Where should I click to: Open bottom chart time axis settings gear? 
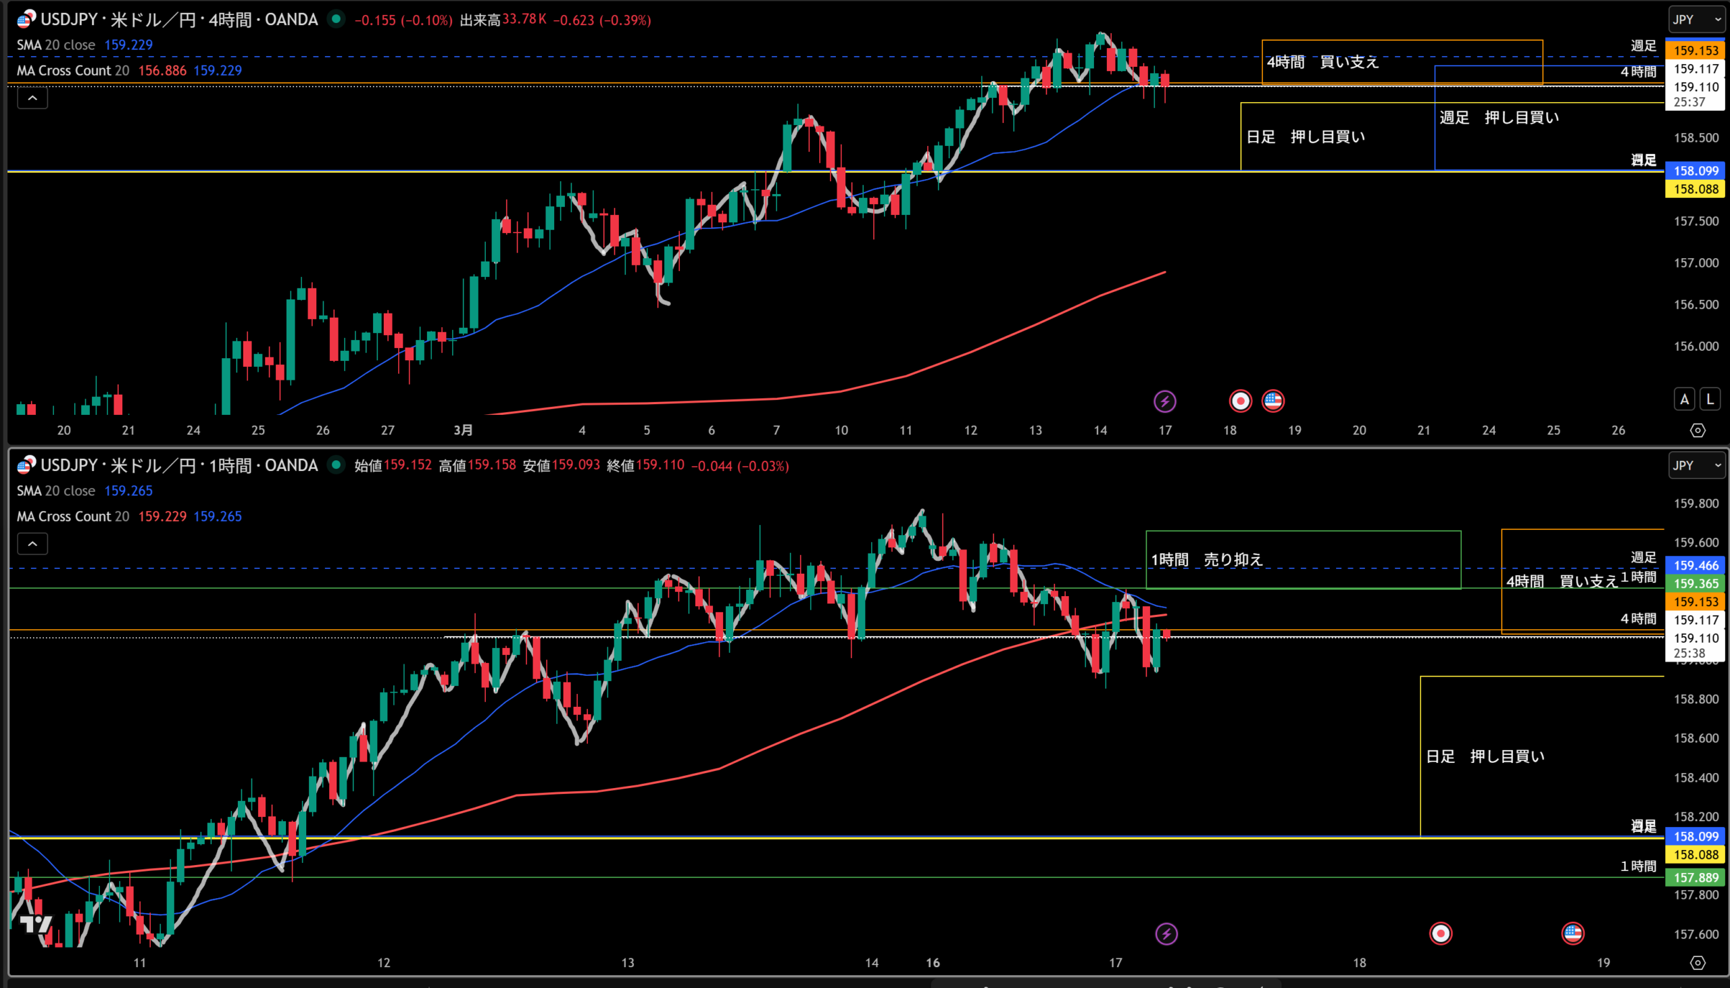click(1698, 963)
